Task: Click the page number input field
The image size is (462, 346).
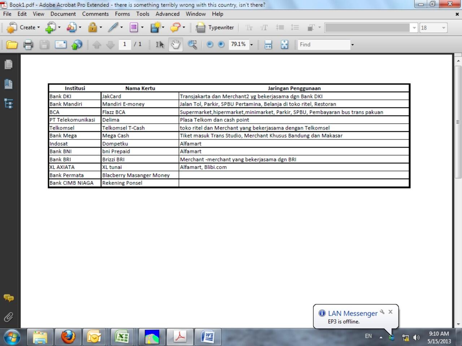Action: coord(125,44)
